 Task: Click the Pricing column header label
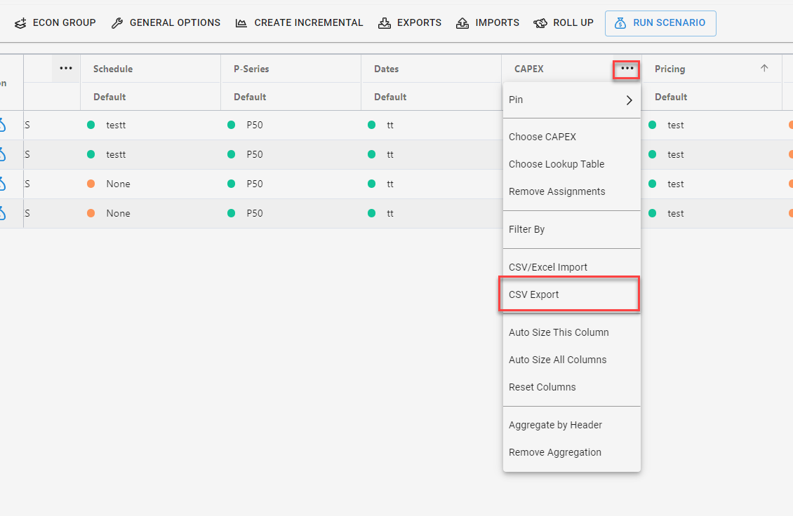click(x=670, y=69)
